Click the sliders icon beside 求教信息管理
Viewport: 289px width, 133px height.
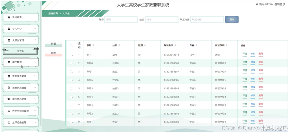9,88
